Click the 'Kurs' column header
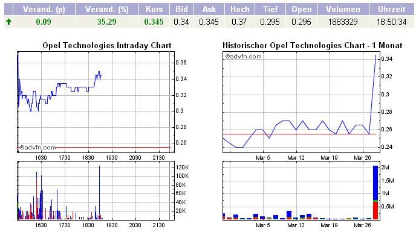This screenshot has width=416, height=232. [x=154, y=9]
